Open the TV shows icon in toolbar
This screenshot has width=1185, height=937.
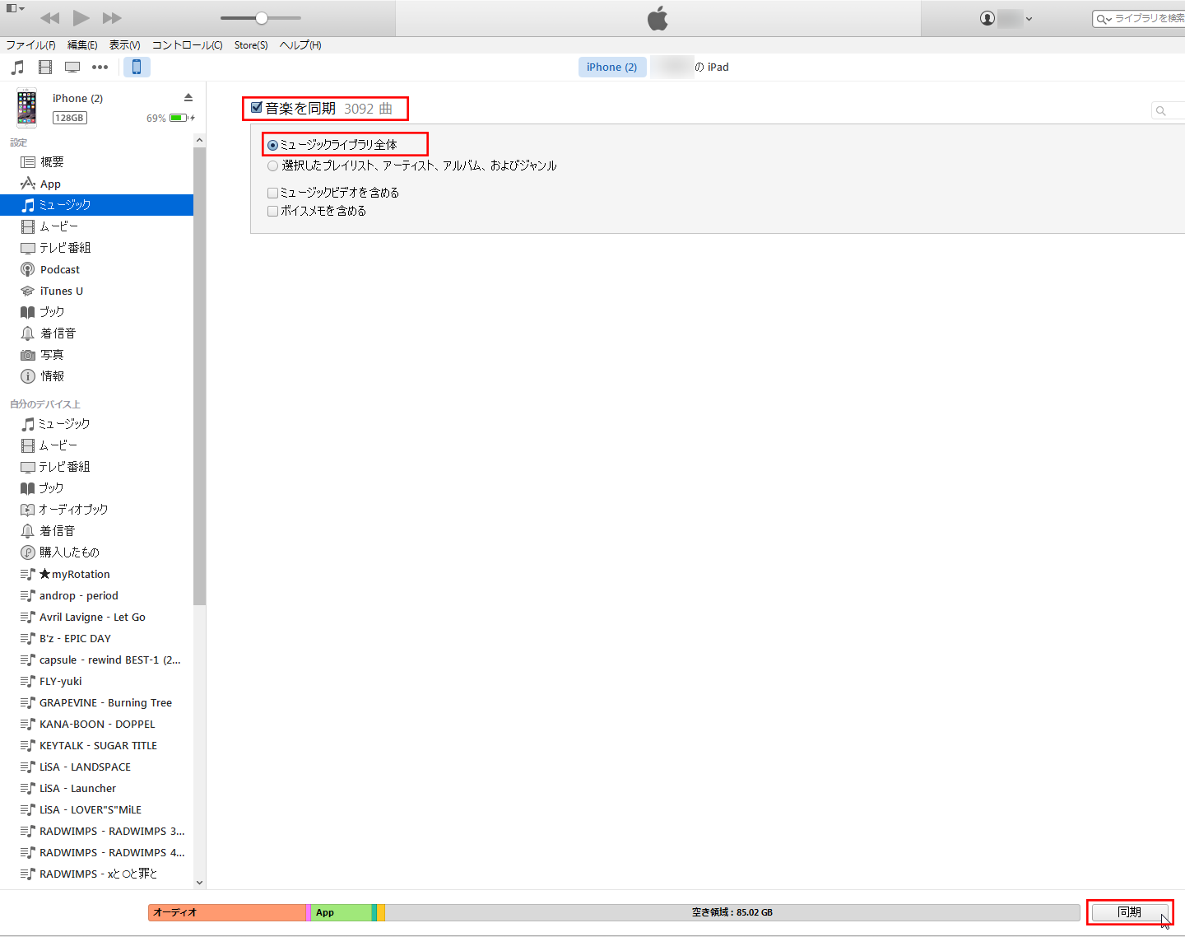72,67
